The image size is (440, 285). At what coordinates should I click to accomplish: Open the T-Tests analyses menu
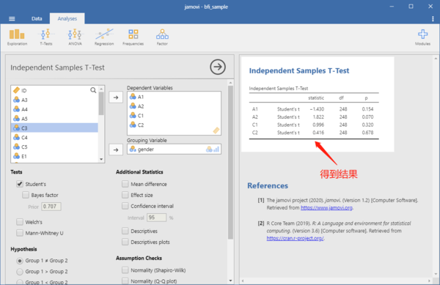[46, 37]
